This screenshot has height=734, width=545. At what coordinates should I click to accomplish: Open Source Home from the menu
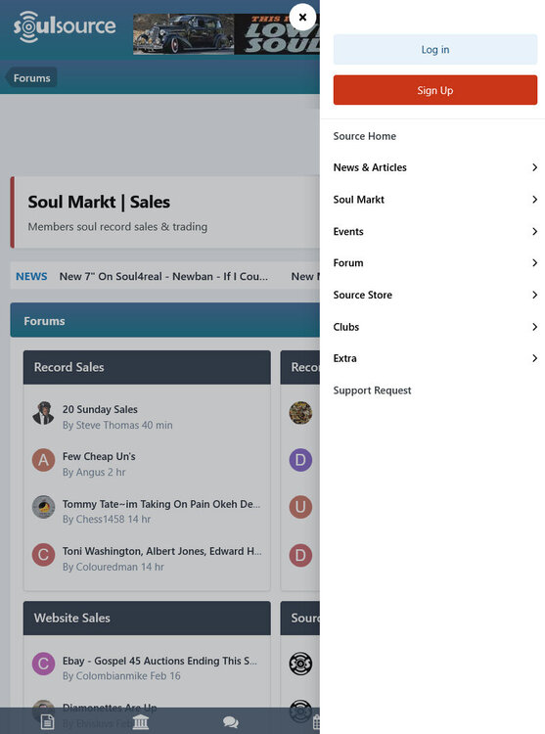pyautogui.click(x=364, y=136)
